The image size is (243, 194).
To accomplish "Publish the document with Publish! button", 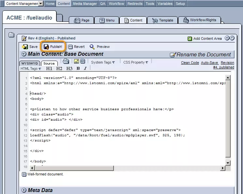I will click(x=53, y=47).
